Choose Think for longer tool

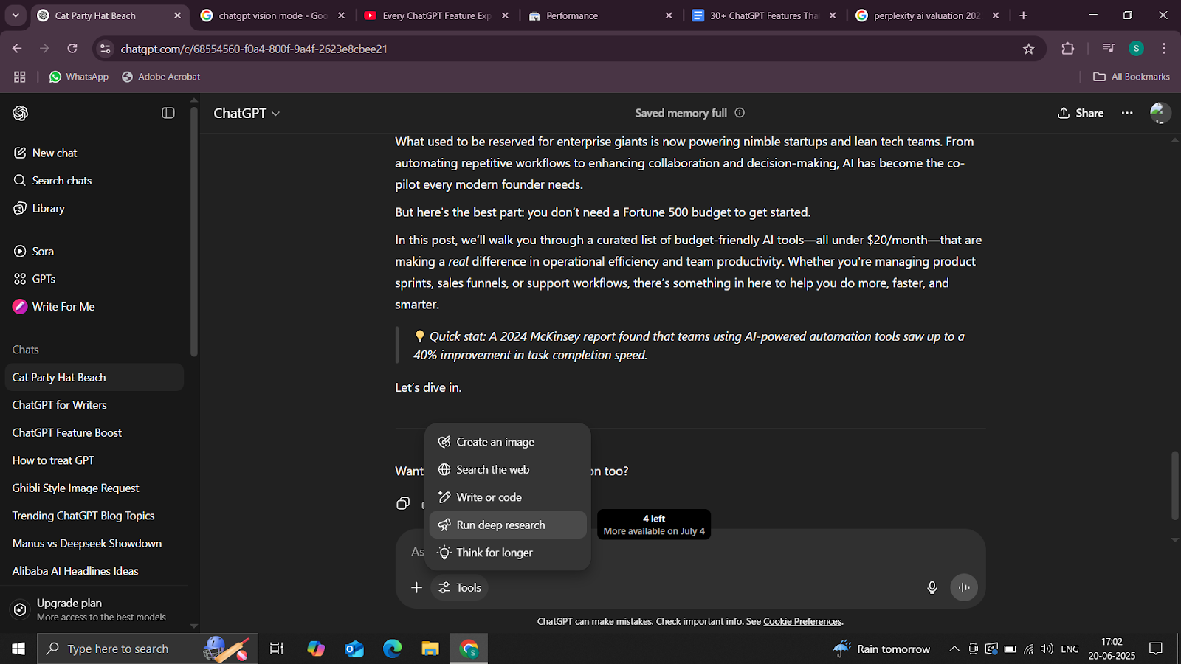click(x=508, y=553)
